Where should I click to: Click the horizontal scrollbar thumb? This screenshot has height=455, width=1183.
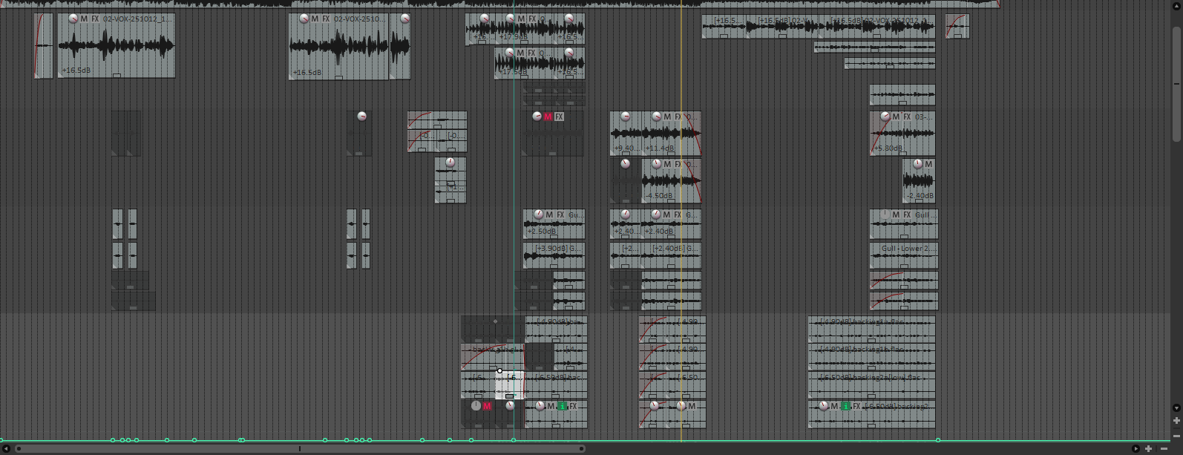[300, 448]
